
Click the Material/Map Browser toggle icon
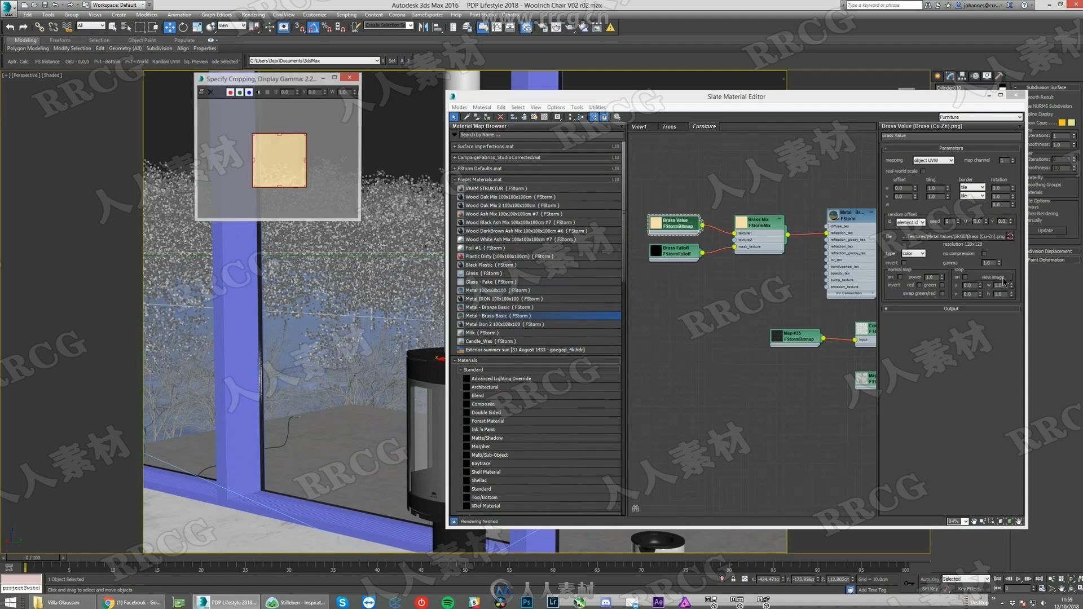point(594,117)
